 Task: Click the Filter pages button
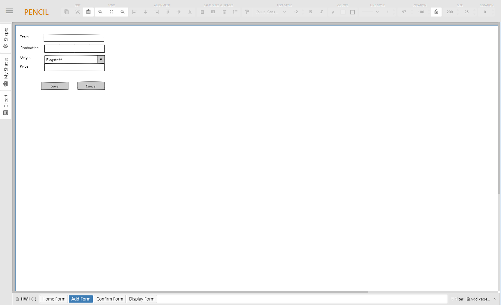[x=457, y=299]
